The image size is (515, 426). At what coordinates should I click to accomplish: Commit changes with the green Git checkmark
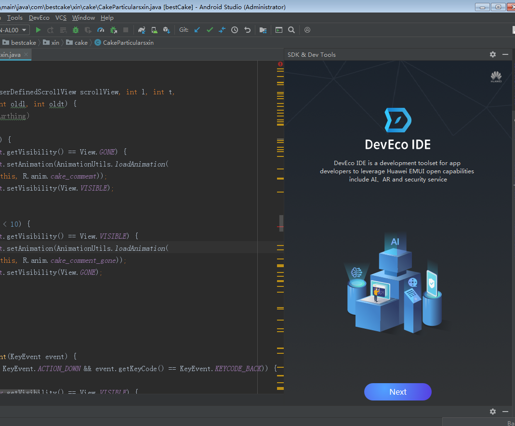pos(210,30)
